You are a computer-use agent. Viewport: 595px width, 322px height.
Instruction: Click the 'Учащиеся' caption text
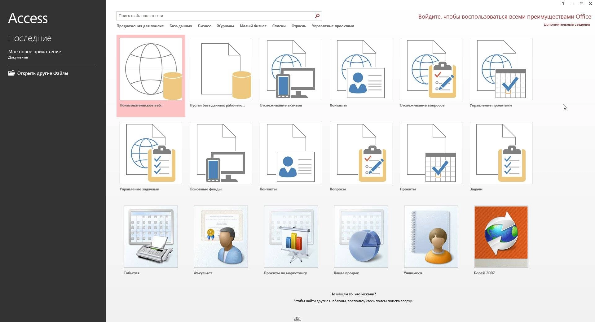(413, 273)
